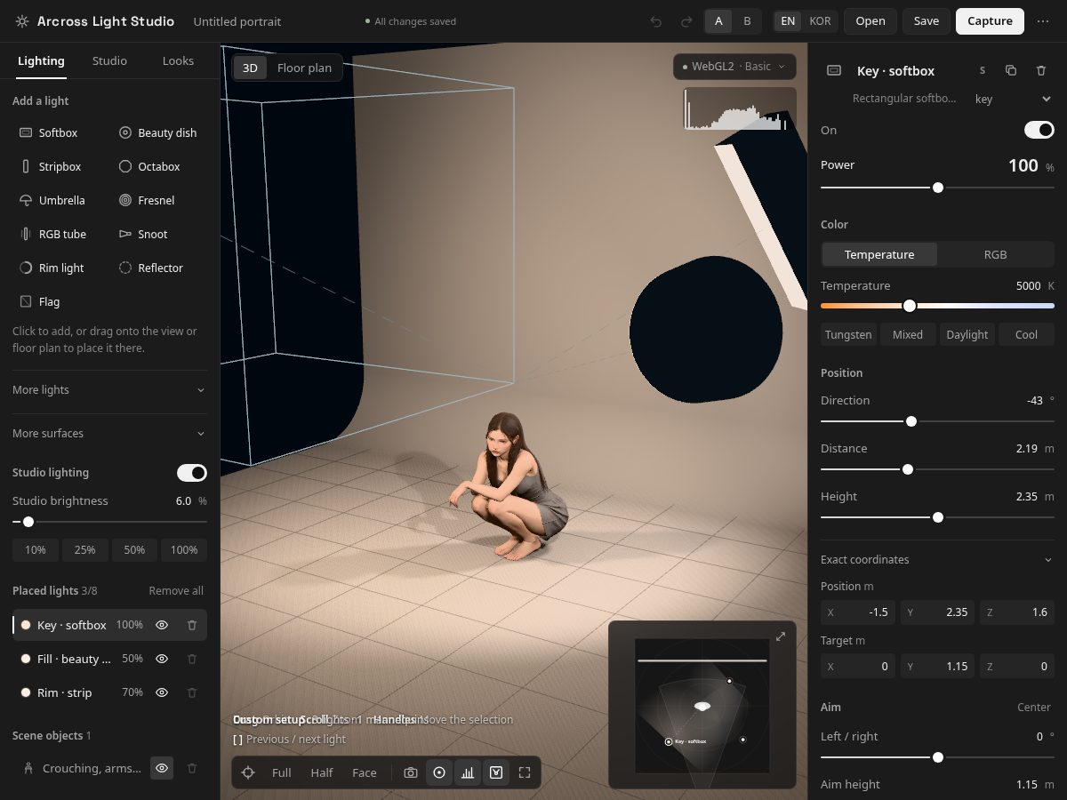Click the Open button

pos(870,21)
